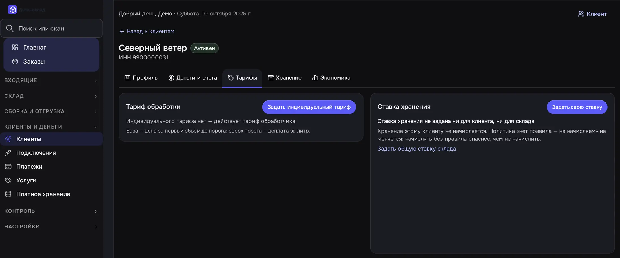Open Услуги in the sidebar

click(x=51, y=180)
